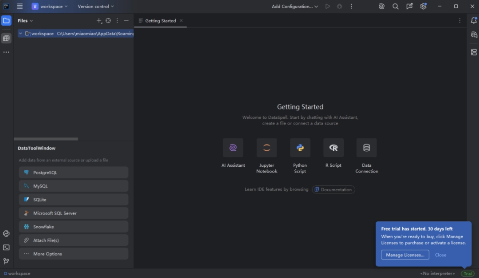Create a new R Script
479x278 pixels.
[x=333, y=148]
